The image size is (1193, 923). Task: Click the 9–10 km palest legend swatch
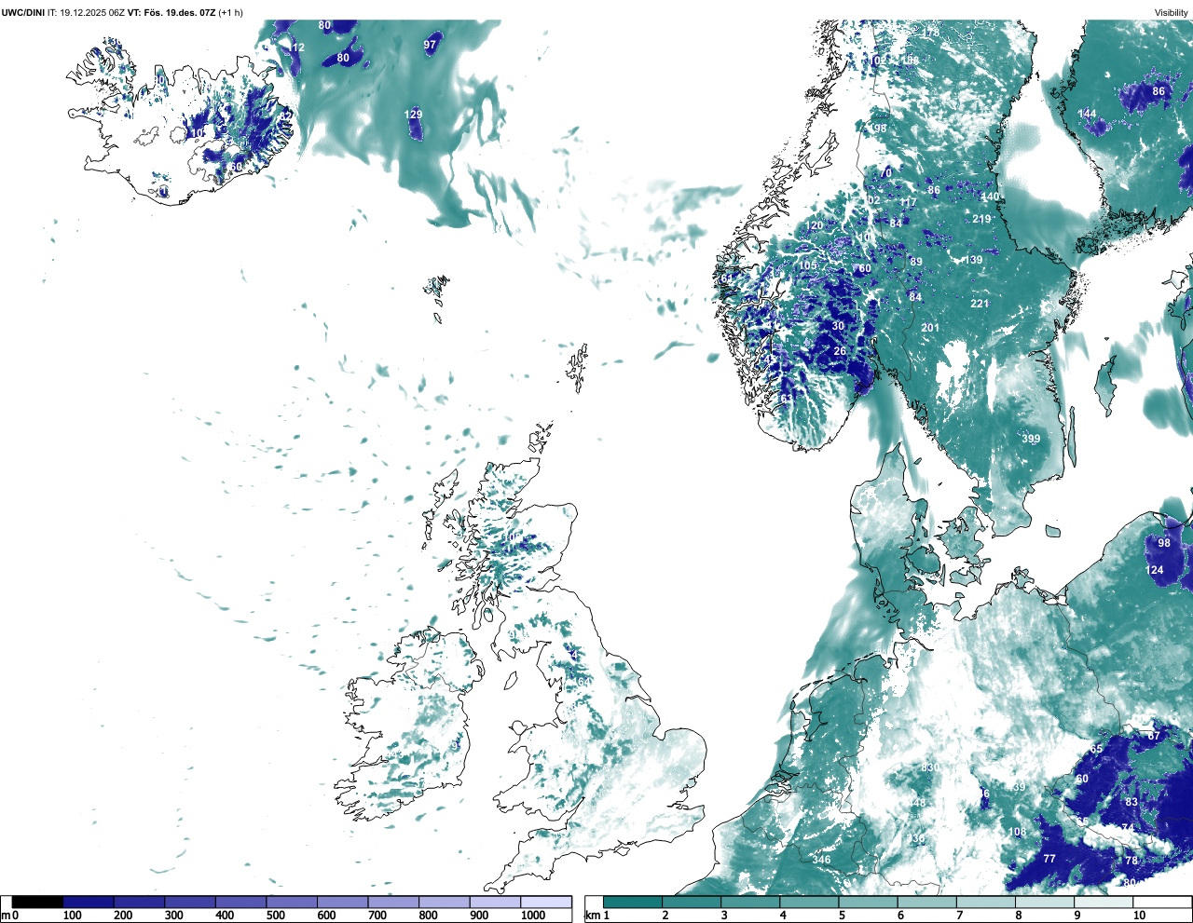(1104, 902)
